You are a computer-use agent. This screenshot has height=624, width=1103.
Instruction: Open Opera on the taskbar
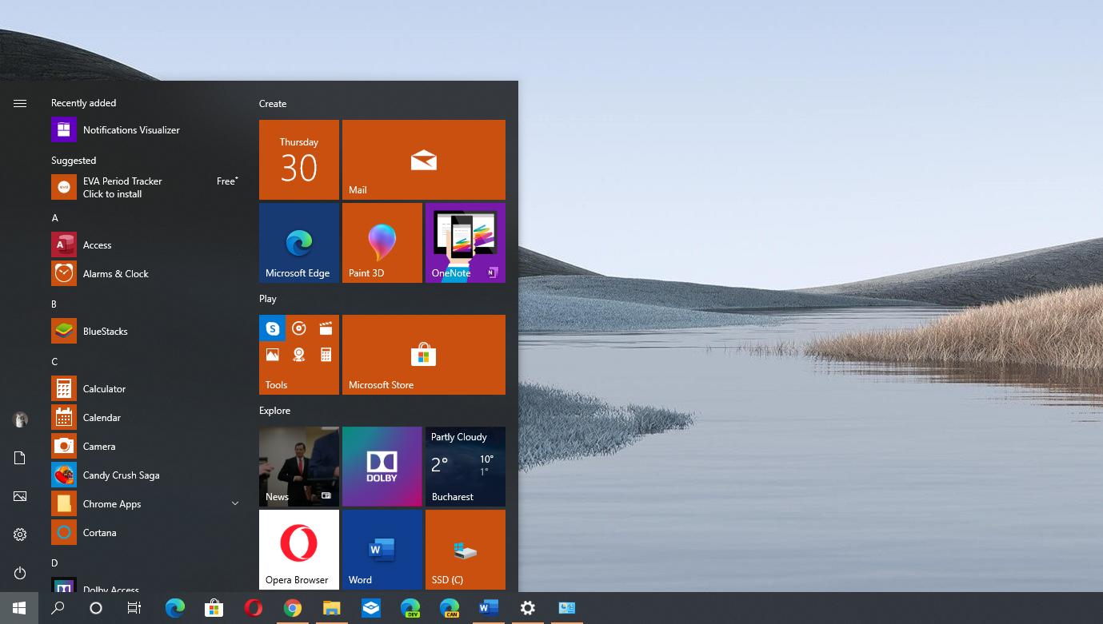pos(253,608)
